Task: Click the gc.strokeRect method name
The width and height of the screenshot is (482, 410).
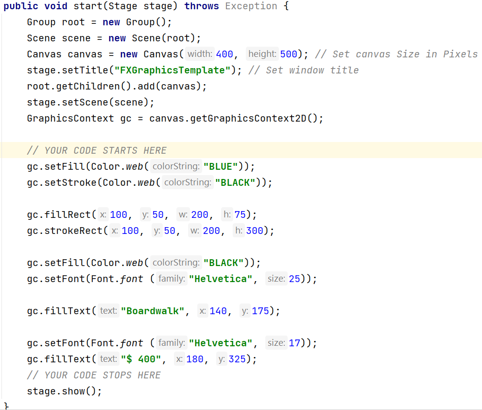Action: coord(65,231)
